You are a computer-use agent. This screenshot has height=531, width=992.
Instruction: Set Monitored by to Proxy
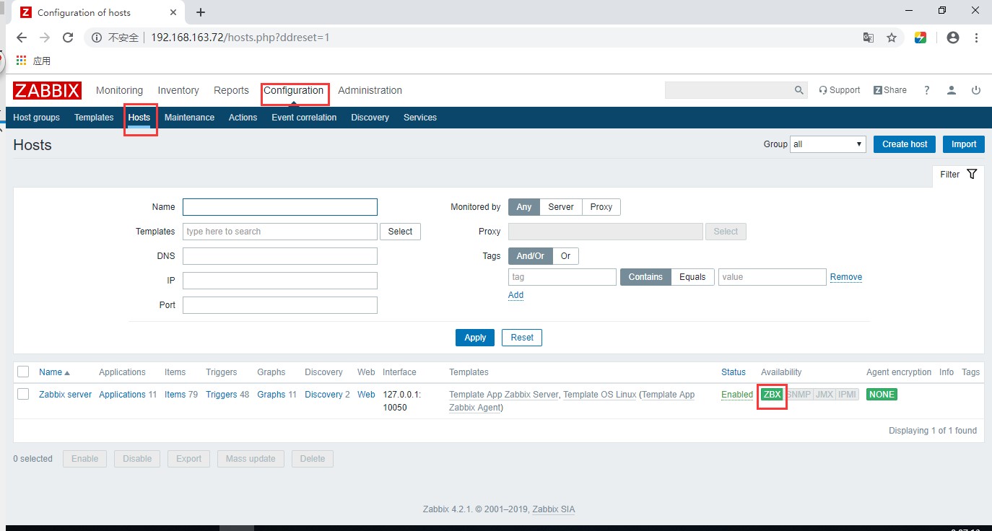click(x=601, y=207)
